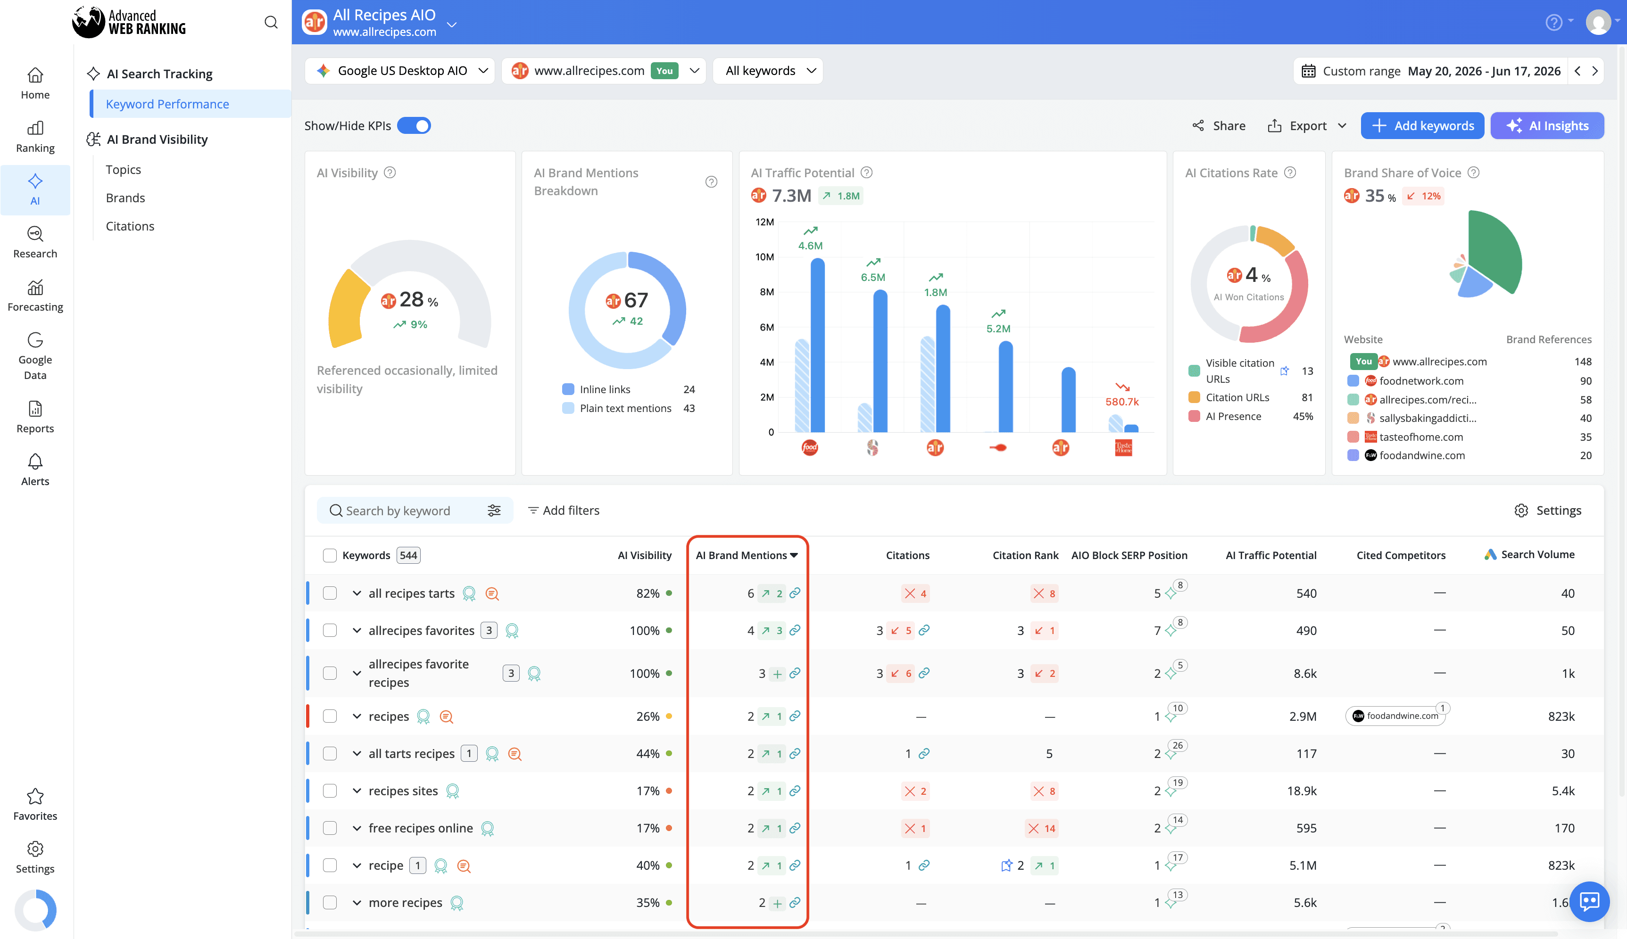The height and width of the screenshot is (939, 1627).
Task: Check the free recipes online row
Action: click(x=330, y=828)
